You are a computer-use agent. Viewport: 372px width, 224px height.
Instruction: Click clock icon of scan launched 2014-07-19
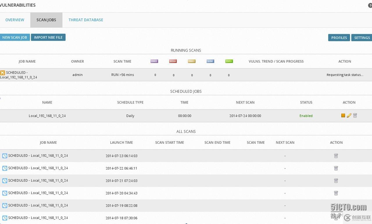(5, 205)
